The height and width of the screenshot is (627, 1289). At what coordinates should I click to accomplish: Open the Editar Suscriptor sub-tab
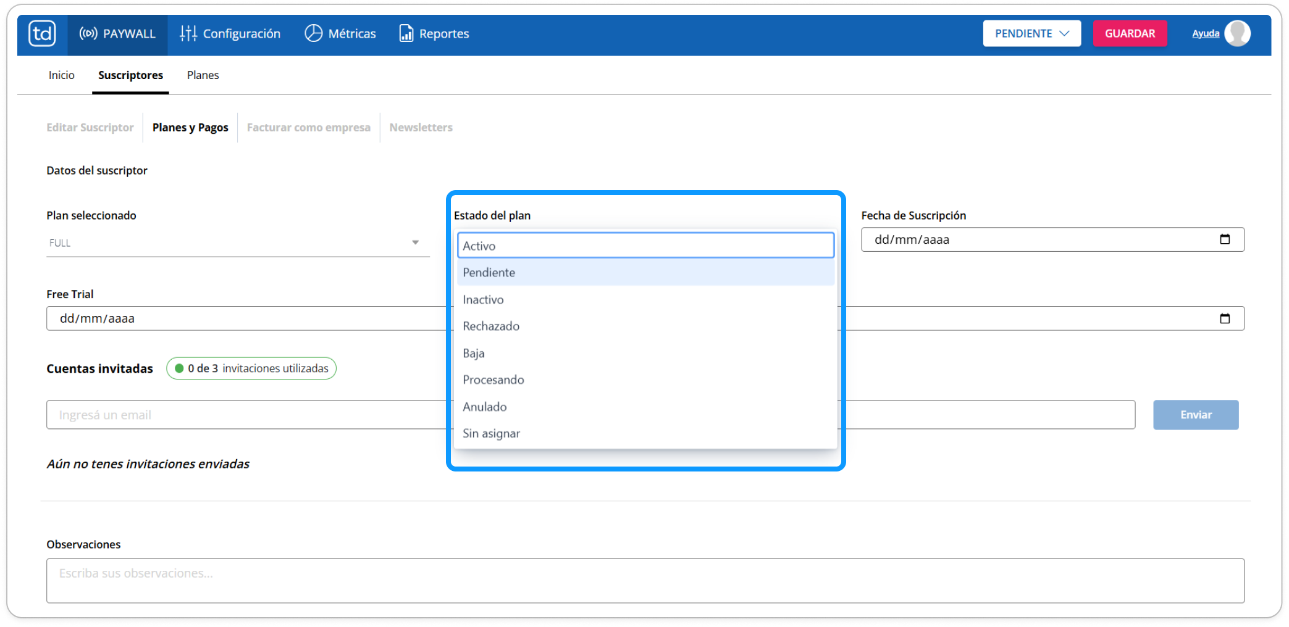coord(90,127)
